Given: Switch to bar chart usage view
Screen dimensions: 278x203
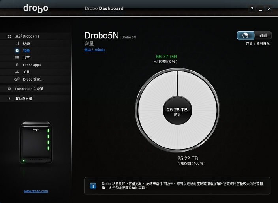Looking at the screenshot, I should [263, 36].
